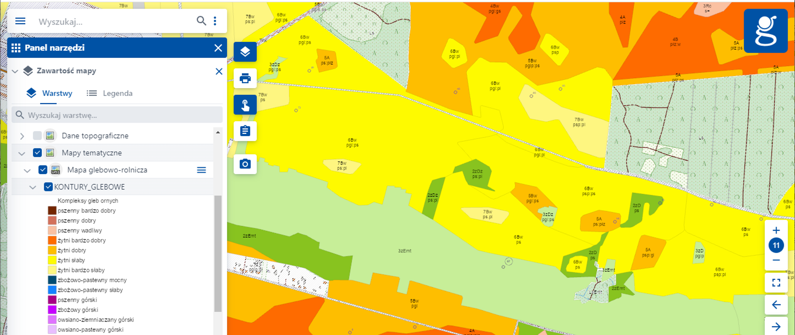Screen dimensions: 795x335
Task: Uncheck the Mapy tematyczne layer
Action: click(x=37, y=153)
